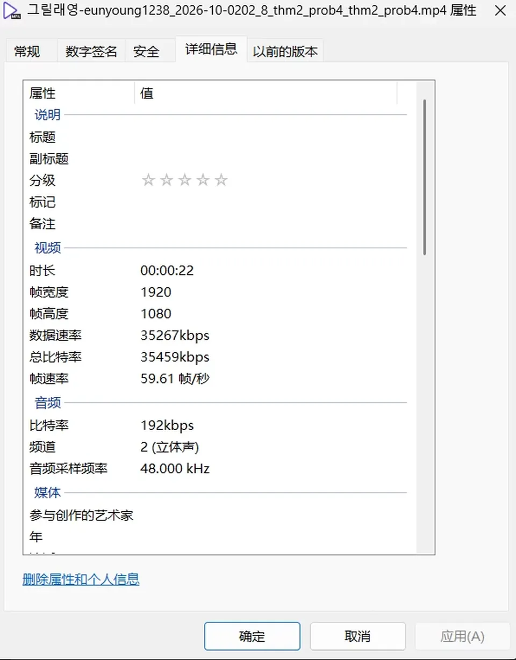Click the video file icon in title bar

[x=12, y=12]
